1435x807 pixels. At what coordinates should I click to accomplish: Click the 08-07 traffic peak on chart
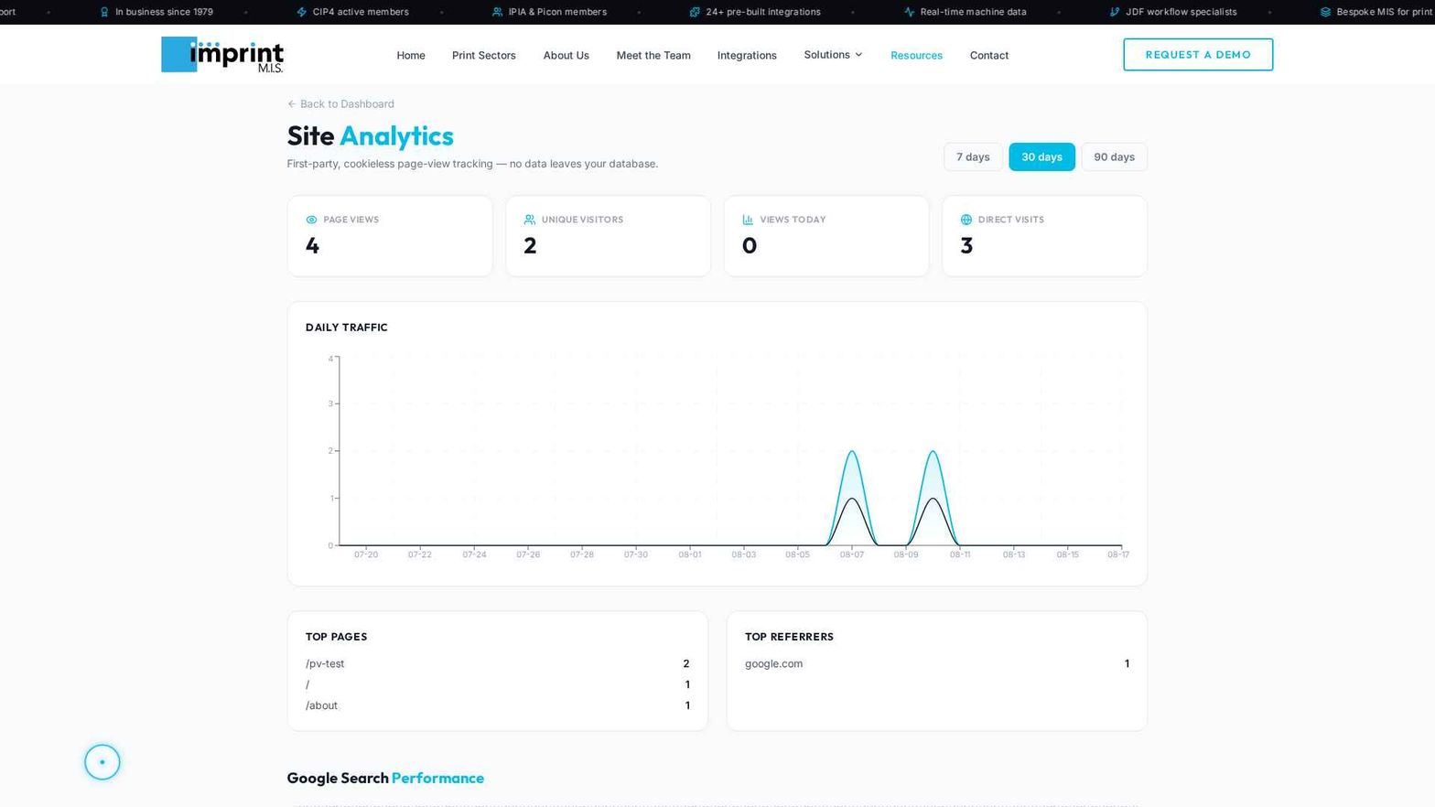[852, 452]
